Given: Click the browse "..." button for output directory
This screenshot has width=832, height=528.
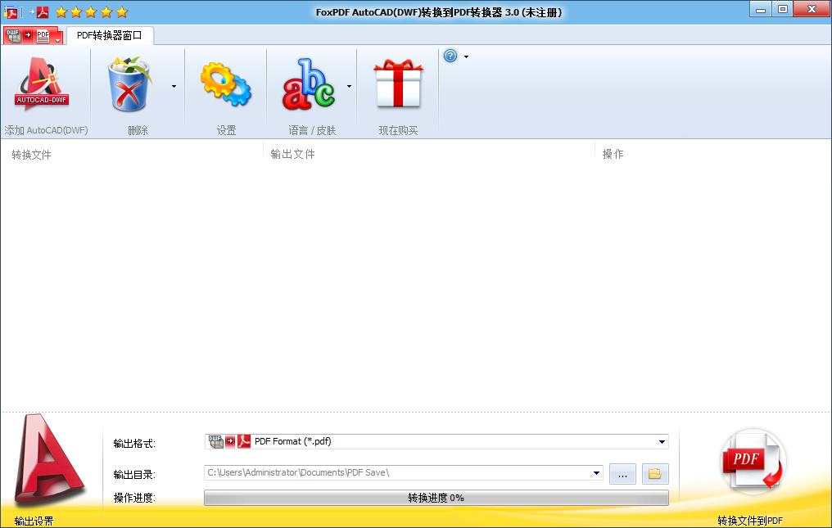Looking at the screenshot, I should pos(622,473).
